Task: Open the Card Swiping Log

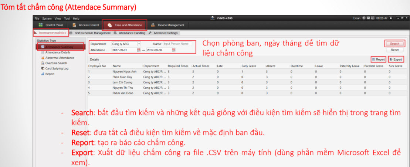Action: (56, 68)
